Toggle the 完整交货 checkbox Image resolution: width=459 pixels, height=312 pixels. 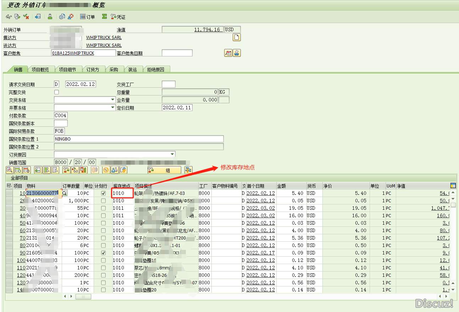tap(56, 92)
